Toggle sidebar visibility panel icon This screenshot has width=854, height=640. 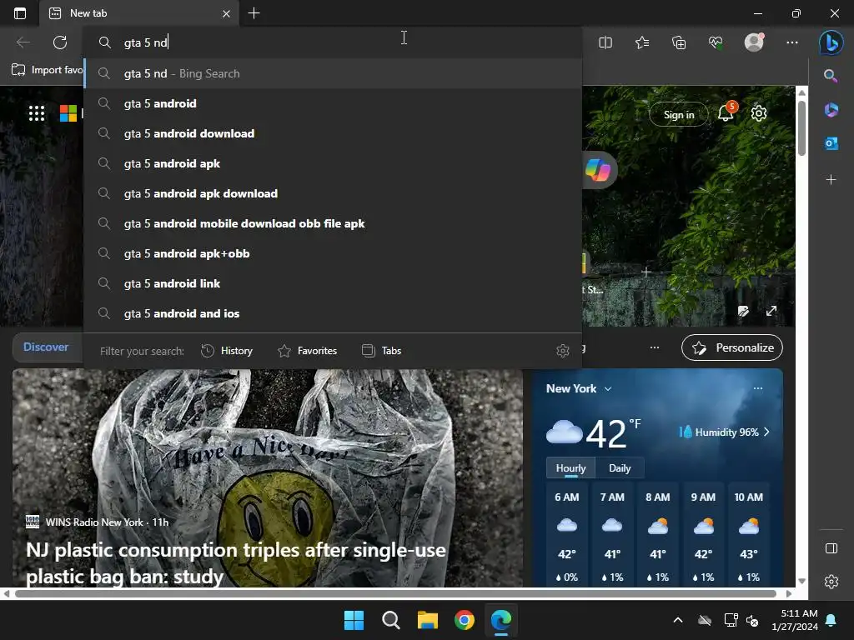point(831,548)
